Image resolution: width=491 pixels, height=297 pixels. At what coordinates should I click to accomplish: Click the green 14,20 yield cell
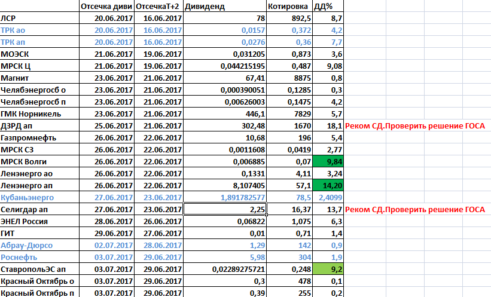point(328,186)
